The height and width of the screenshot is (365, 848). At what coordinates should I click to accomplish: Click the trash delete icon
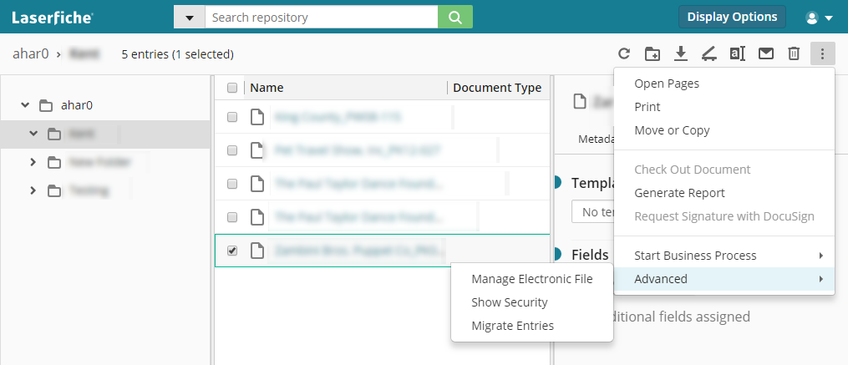(794, 54)
